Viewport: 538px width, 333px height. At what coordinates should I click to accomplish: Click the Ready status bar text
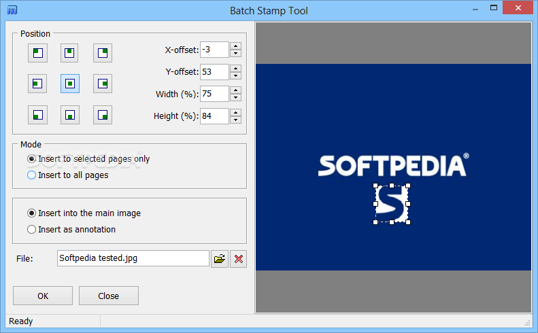(x=21, y=321)
